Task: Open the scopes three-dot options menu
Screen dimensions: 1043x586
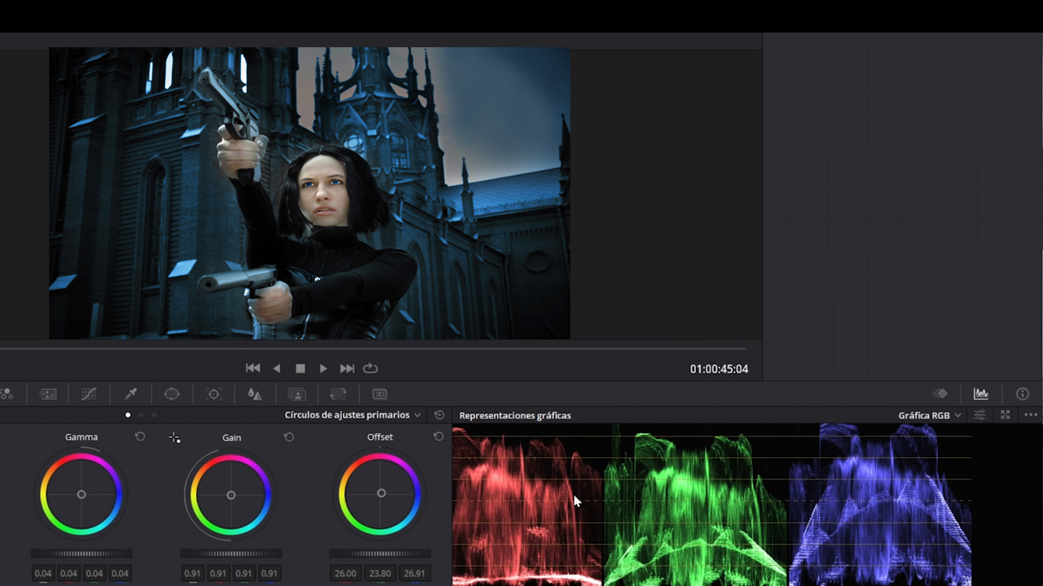Action: click(x=1031, y=415)
